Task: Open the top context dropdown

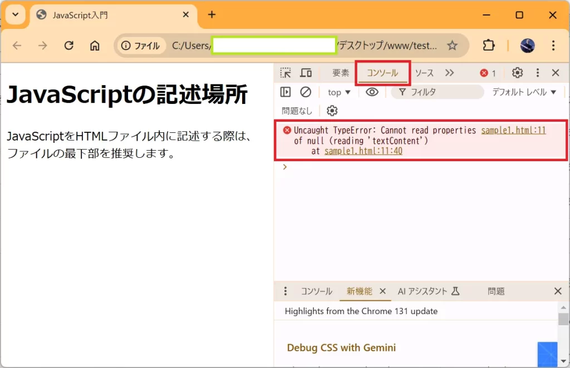Action: (339, 92)
